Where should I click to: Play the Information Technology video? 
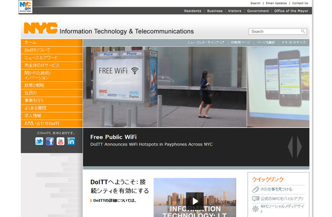point(195,201)
